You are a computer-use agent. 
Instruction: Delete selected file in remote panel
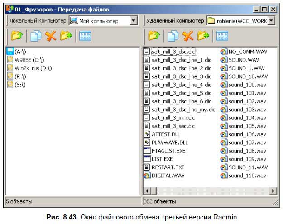pyautogui.click(x=188, y=36)
